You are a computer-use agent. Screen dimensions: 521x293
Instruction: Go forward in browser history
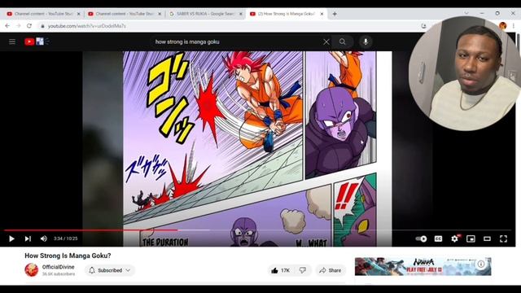point(18,26)
